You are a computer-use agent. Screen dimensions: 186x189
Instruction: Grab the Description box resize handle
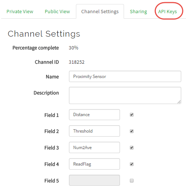179,102
